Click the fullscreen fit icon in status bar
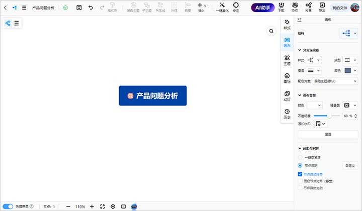 102,206
